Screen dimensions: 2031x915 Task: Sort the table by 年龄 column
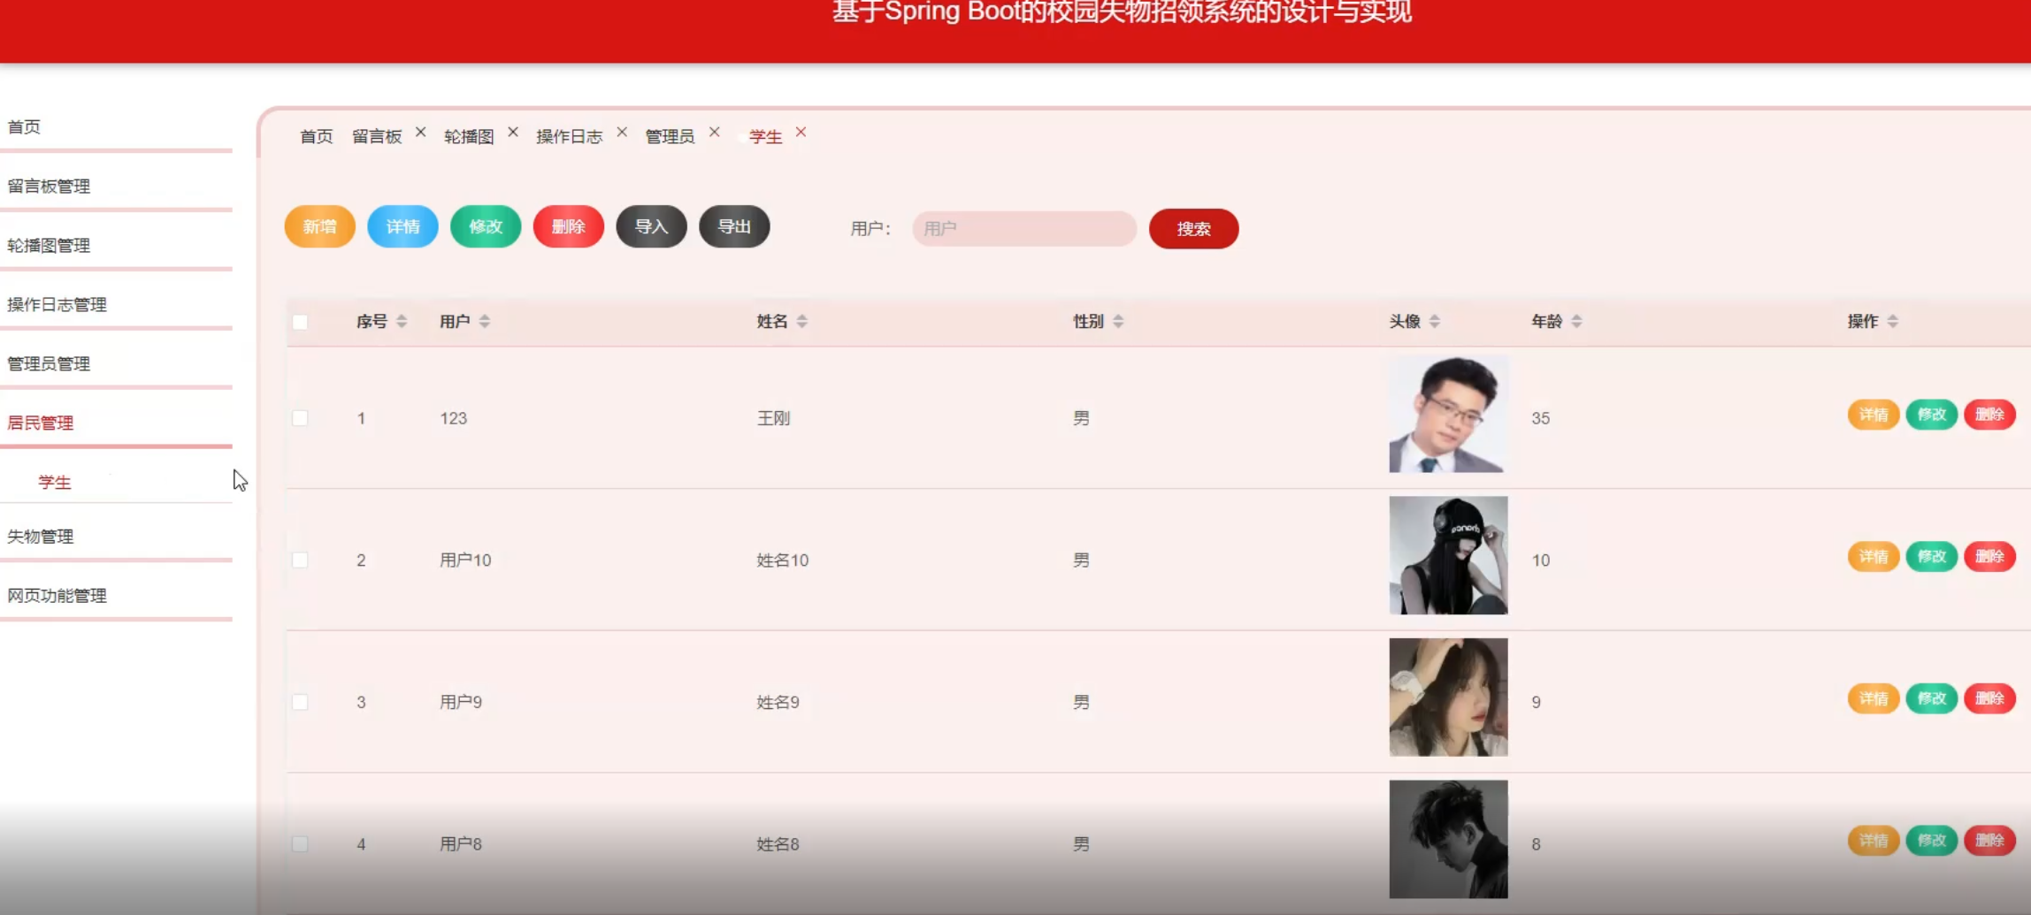click(x=1576, y=321)
